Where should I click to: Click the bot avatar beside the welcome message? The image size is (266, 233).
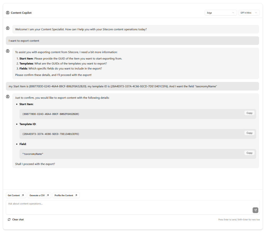[x=7, y=28]
